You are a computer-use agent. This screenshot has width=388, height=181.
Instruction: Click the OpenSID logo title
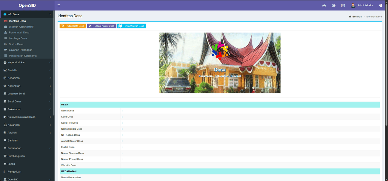tap(27, 5)
